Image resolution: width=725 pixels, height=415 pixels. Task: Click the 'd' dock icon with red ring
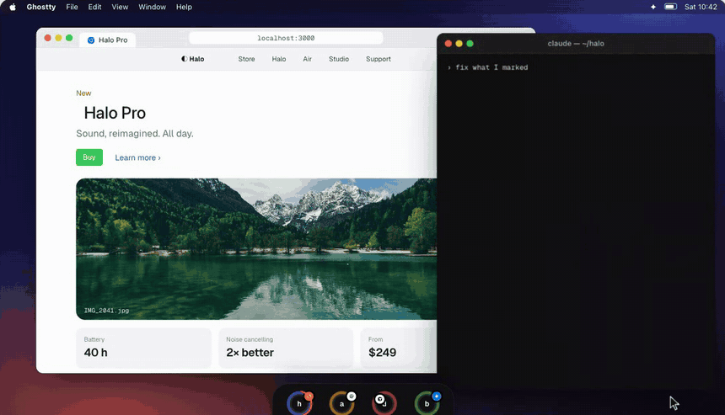tap(384, 403)
